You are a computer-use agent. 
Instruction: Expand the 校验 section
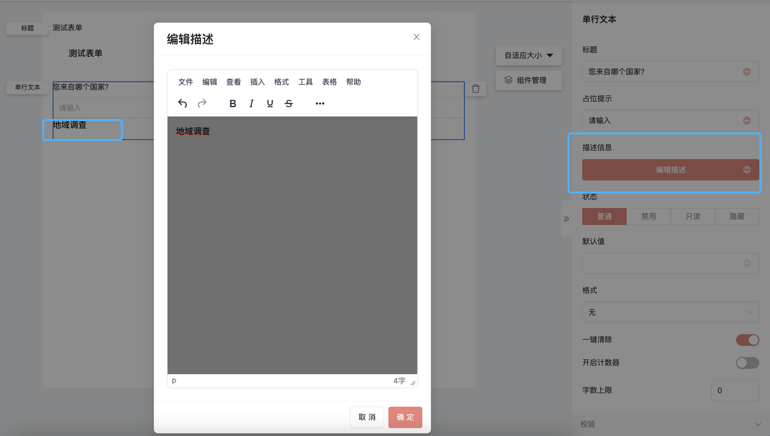point(671,424)
